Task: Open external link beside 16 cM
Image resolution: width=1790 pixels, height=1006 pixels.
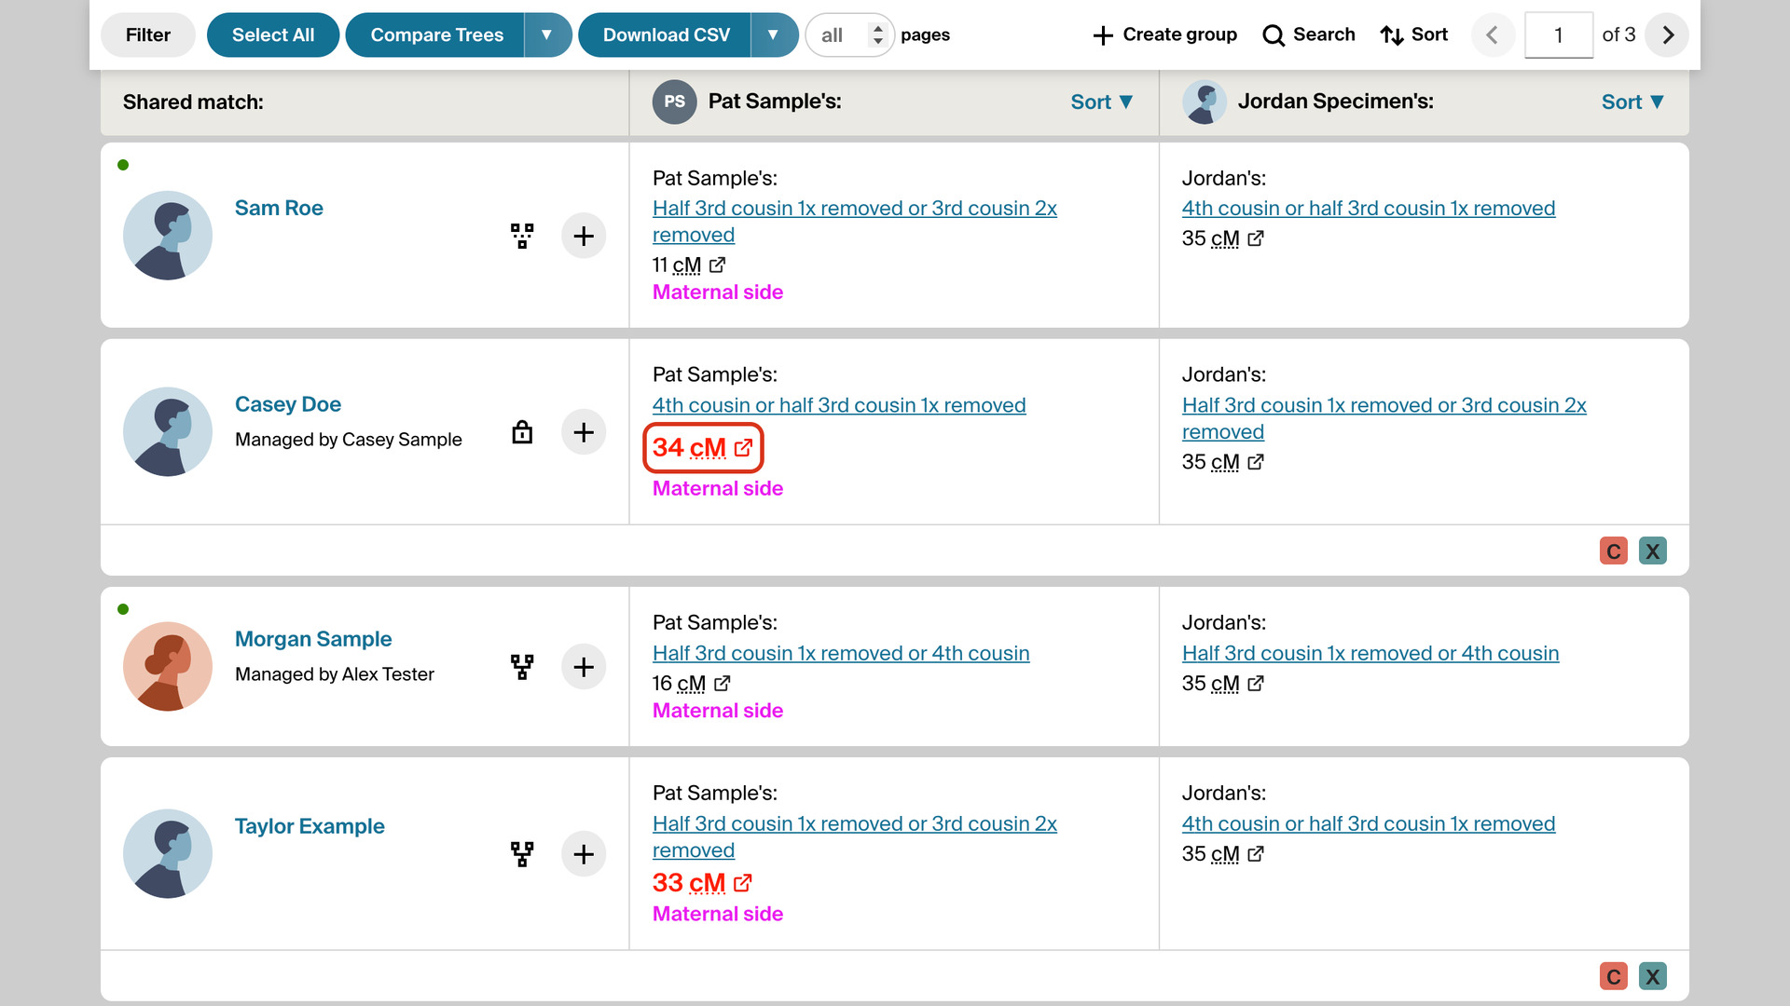Action: pos(722,684)
